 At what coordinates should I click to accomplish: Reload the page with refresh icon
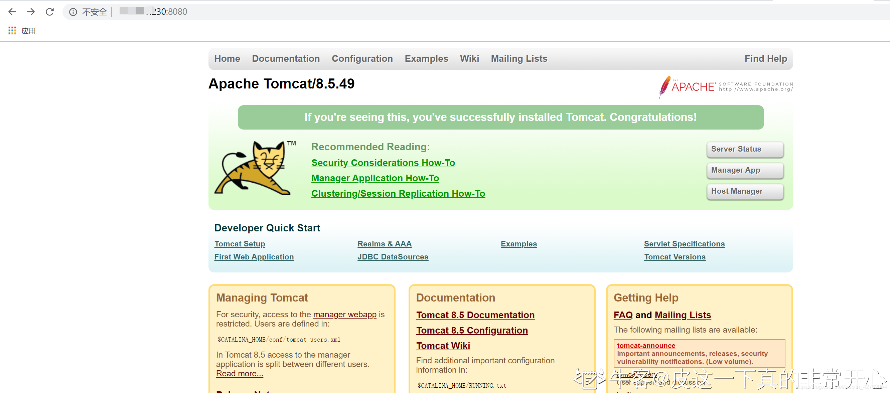tap(50, 12)
